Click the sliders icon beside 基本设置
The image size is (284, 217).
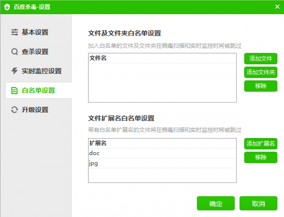coord(15,32)
